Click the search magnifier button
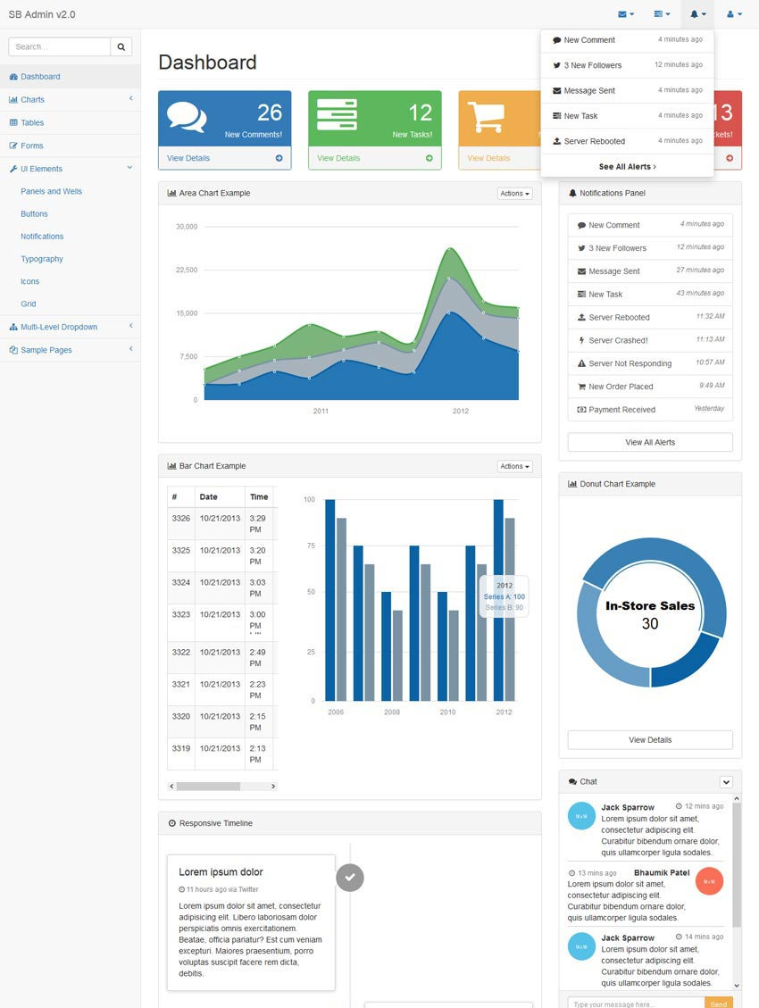 click(121, 46)
